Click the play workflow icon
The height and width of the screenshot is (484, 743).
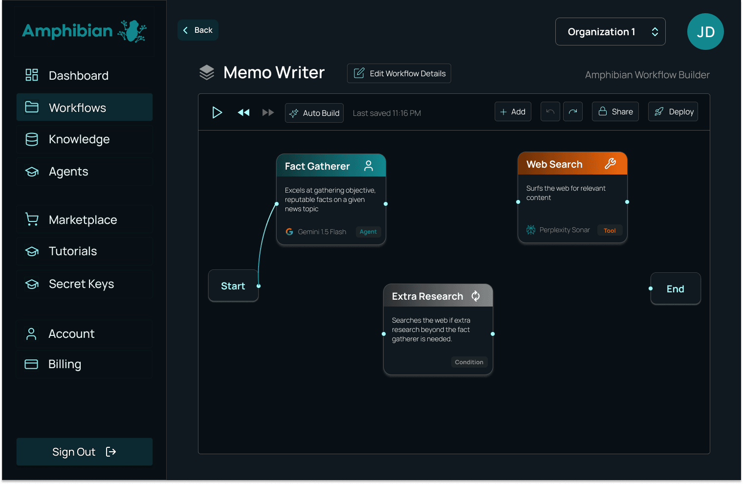pos(217,112)
